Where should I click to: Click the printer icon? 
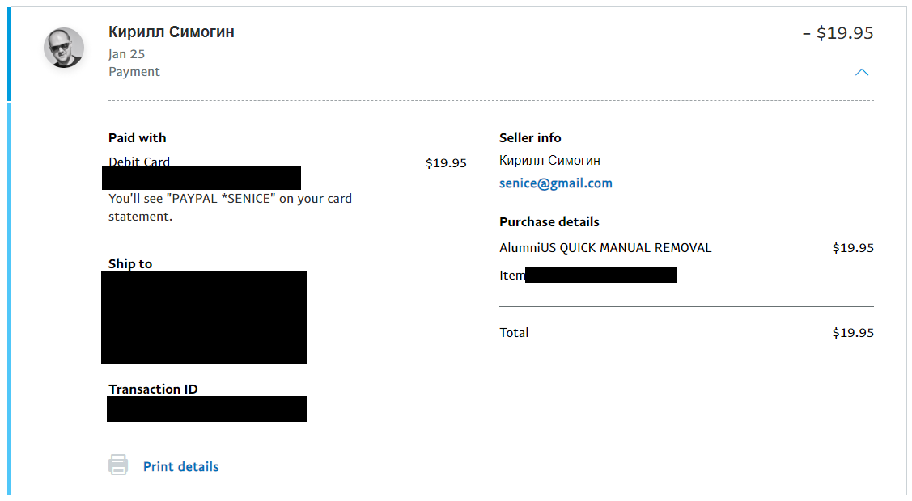click(118, 465)
